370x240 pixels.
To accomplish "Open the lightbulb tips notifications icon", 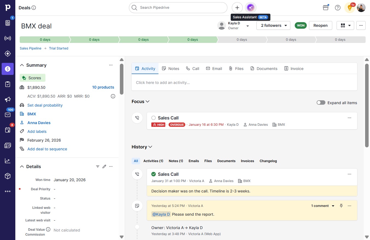I will tap(350, 8).
